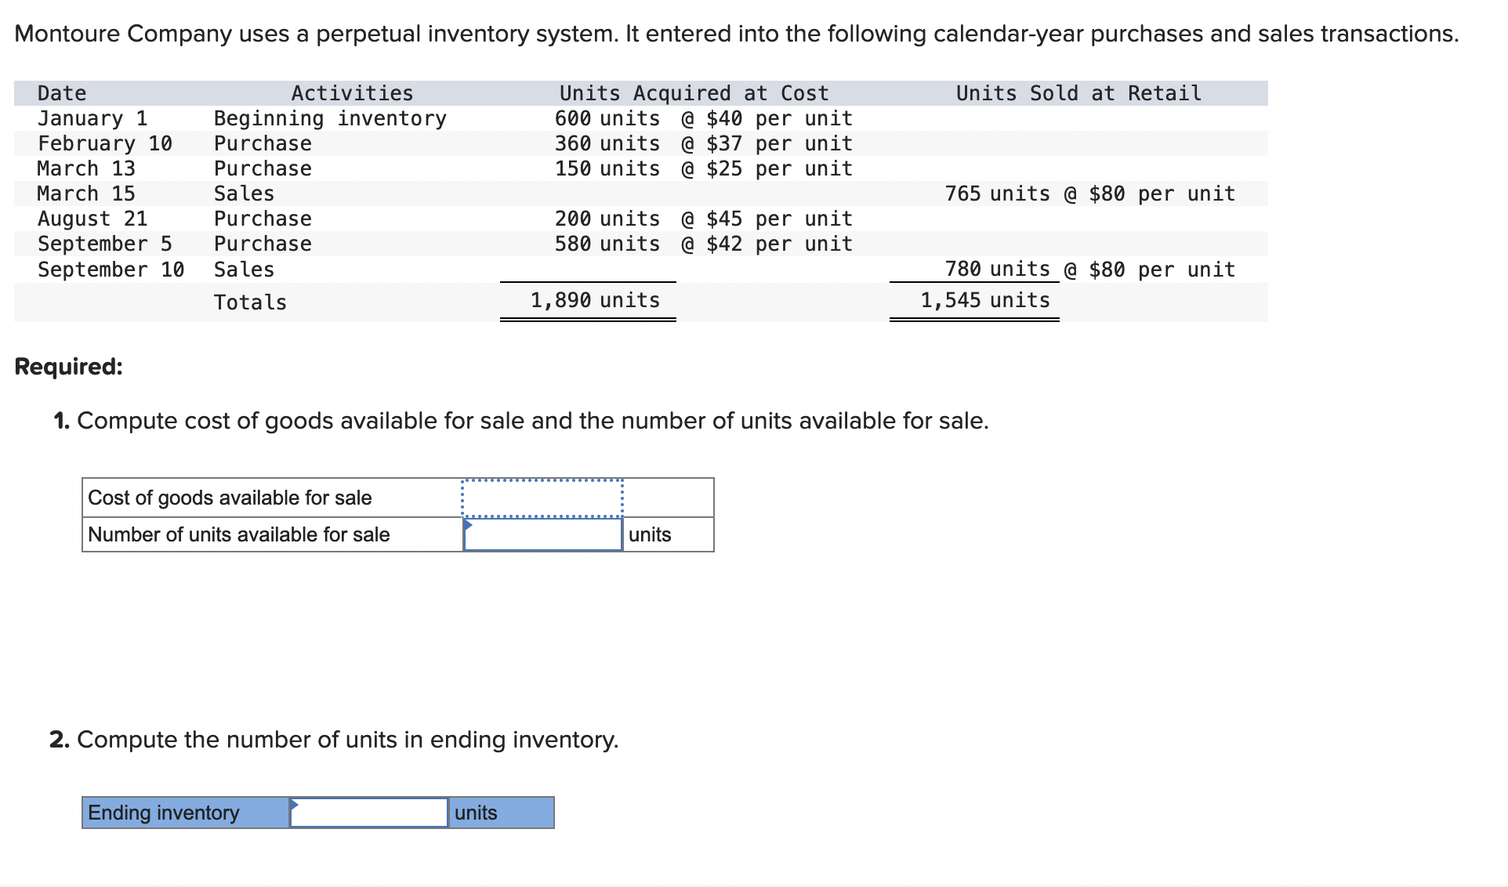Screen dimensions: 1508x887
Task: Click the September 10 Sales row
Action: (640, 270)
